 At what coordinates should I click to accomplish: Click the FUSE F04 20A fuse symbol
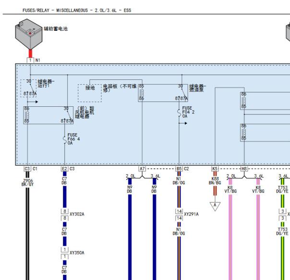(x=179, y=113)
